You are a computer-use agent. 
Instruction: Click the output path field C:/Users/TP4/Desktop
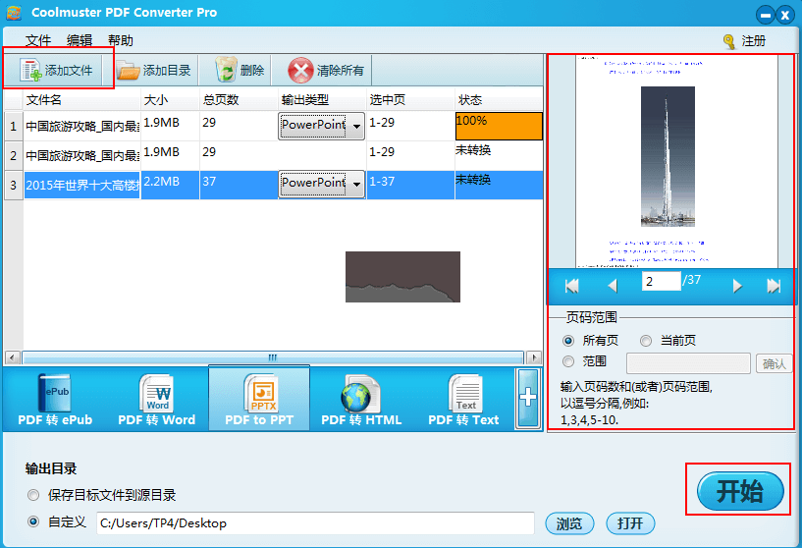coord(315,523)
